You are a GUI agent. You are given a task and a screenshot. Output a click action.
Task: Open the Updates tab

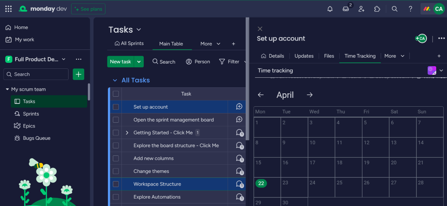(304, 56)
